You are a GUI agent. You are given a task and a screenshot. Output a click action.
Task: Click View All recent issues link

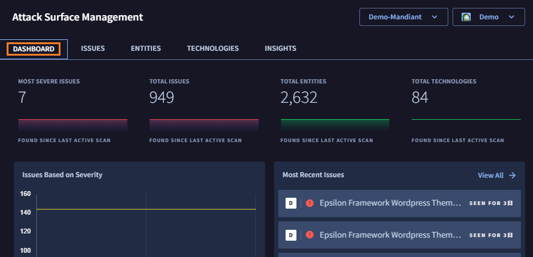click(x=490, y=175)
